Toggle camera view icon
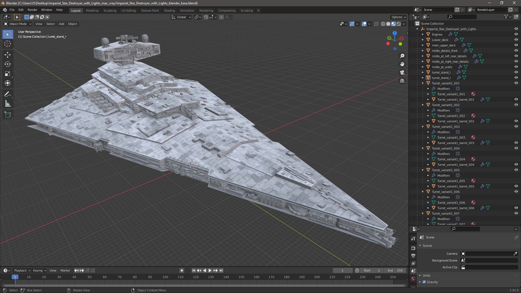Screen dimensions: 521x293 point(402,72)
